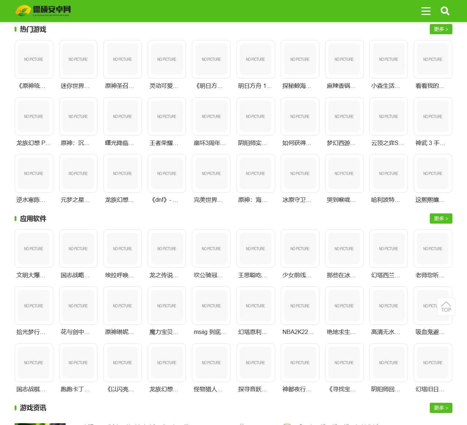Open the hamburger menu icon
The image size is (467, 425).
pyautogui.click(x=426, y=11)
